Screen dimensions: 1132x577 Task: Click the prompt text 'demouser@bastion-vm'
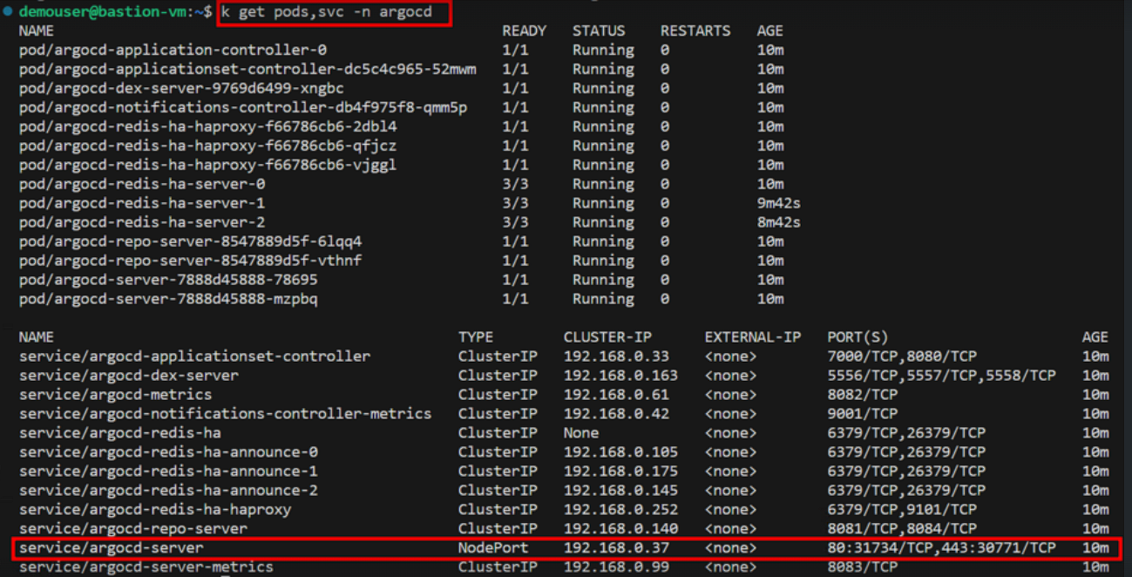(103, 12)
